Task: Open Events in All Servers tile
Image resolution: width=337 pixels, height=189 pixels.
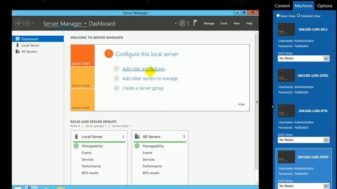Action: [147, 153]
